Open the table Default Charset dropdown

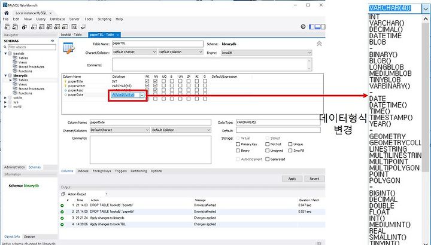coord(135,52)
